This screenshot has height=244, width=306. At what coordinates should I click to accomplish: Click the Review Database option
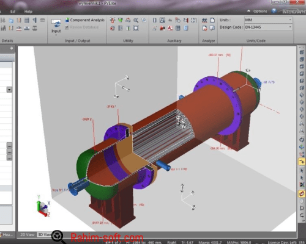(82, 27)
